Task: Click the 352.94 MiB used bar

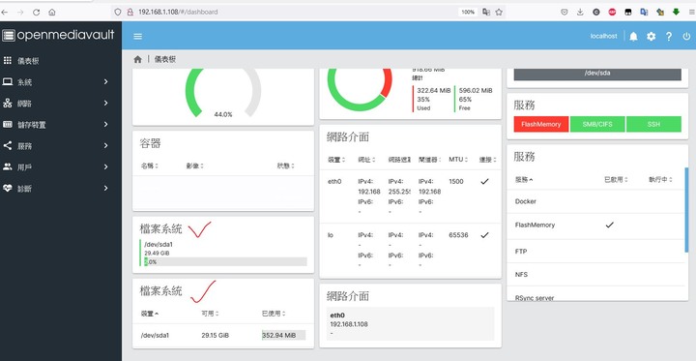Action: 283,335
